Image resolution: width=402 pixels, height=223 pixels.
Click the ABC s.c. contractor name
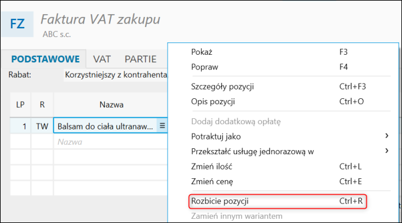click(57, 34)
